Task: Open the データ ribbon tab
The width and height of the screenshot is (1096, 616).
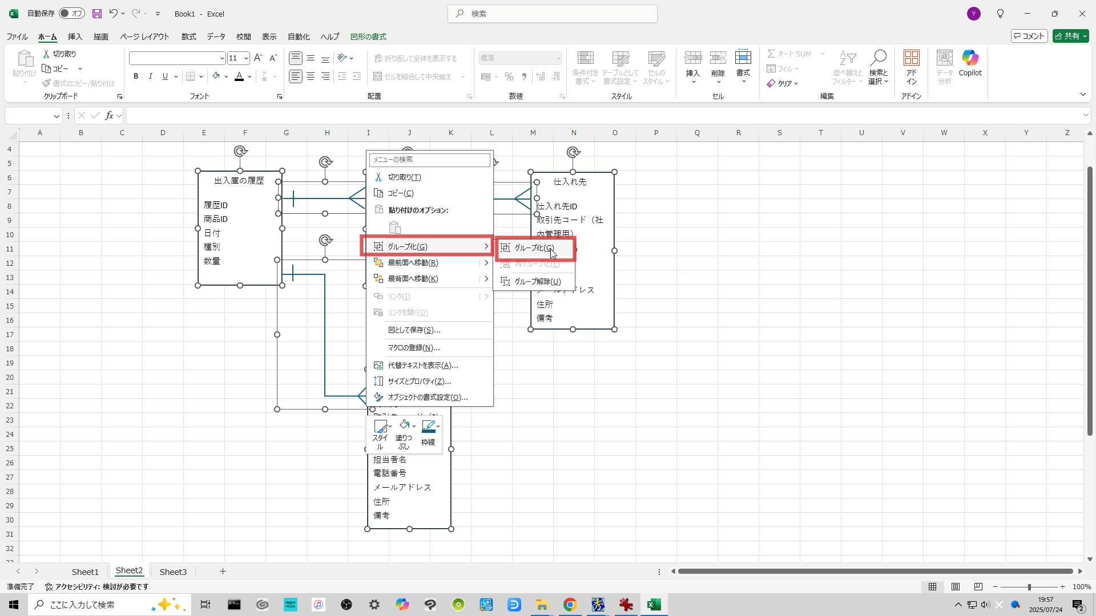Action: pos(216,37)
